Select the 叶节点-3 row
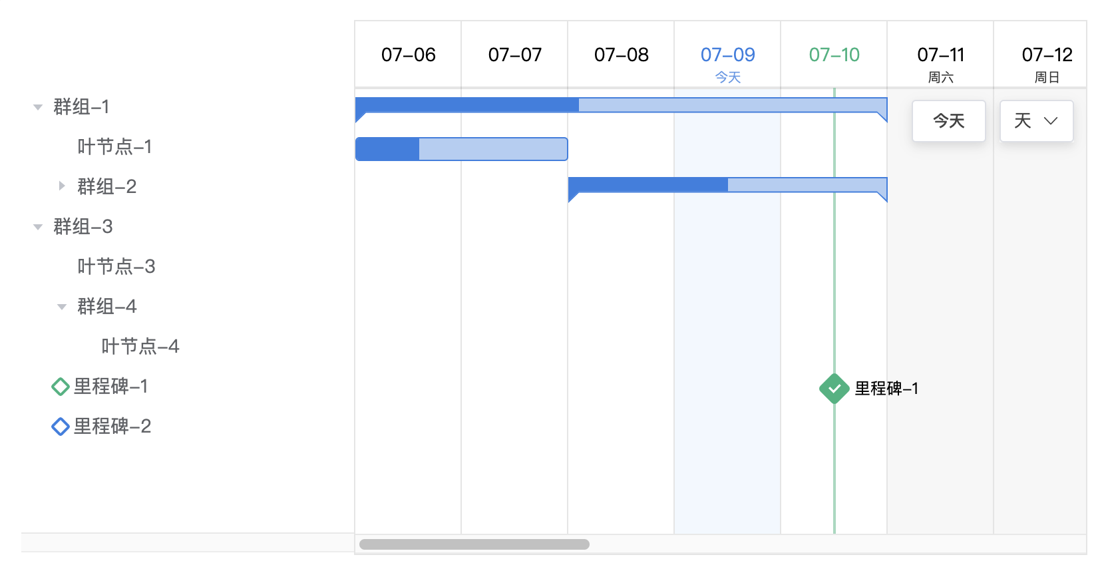 click(116, 267)
